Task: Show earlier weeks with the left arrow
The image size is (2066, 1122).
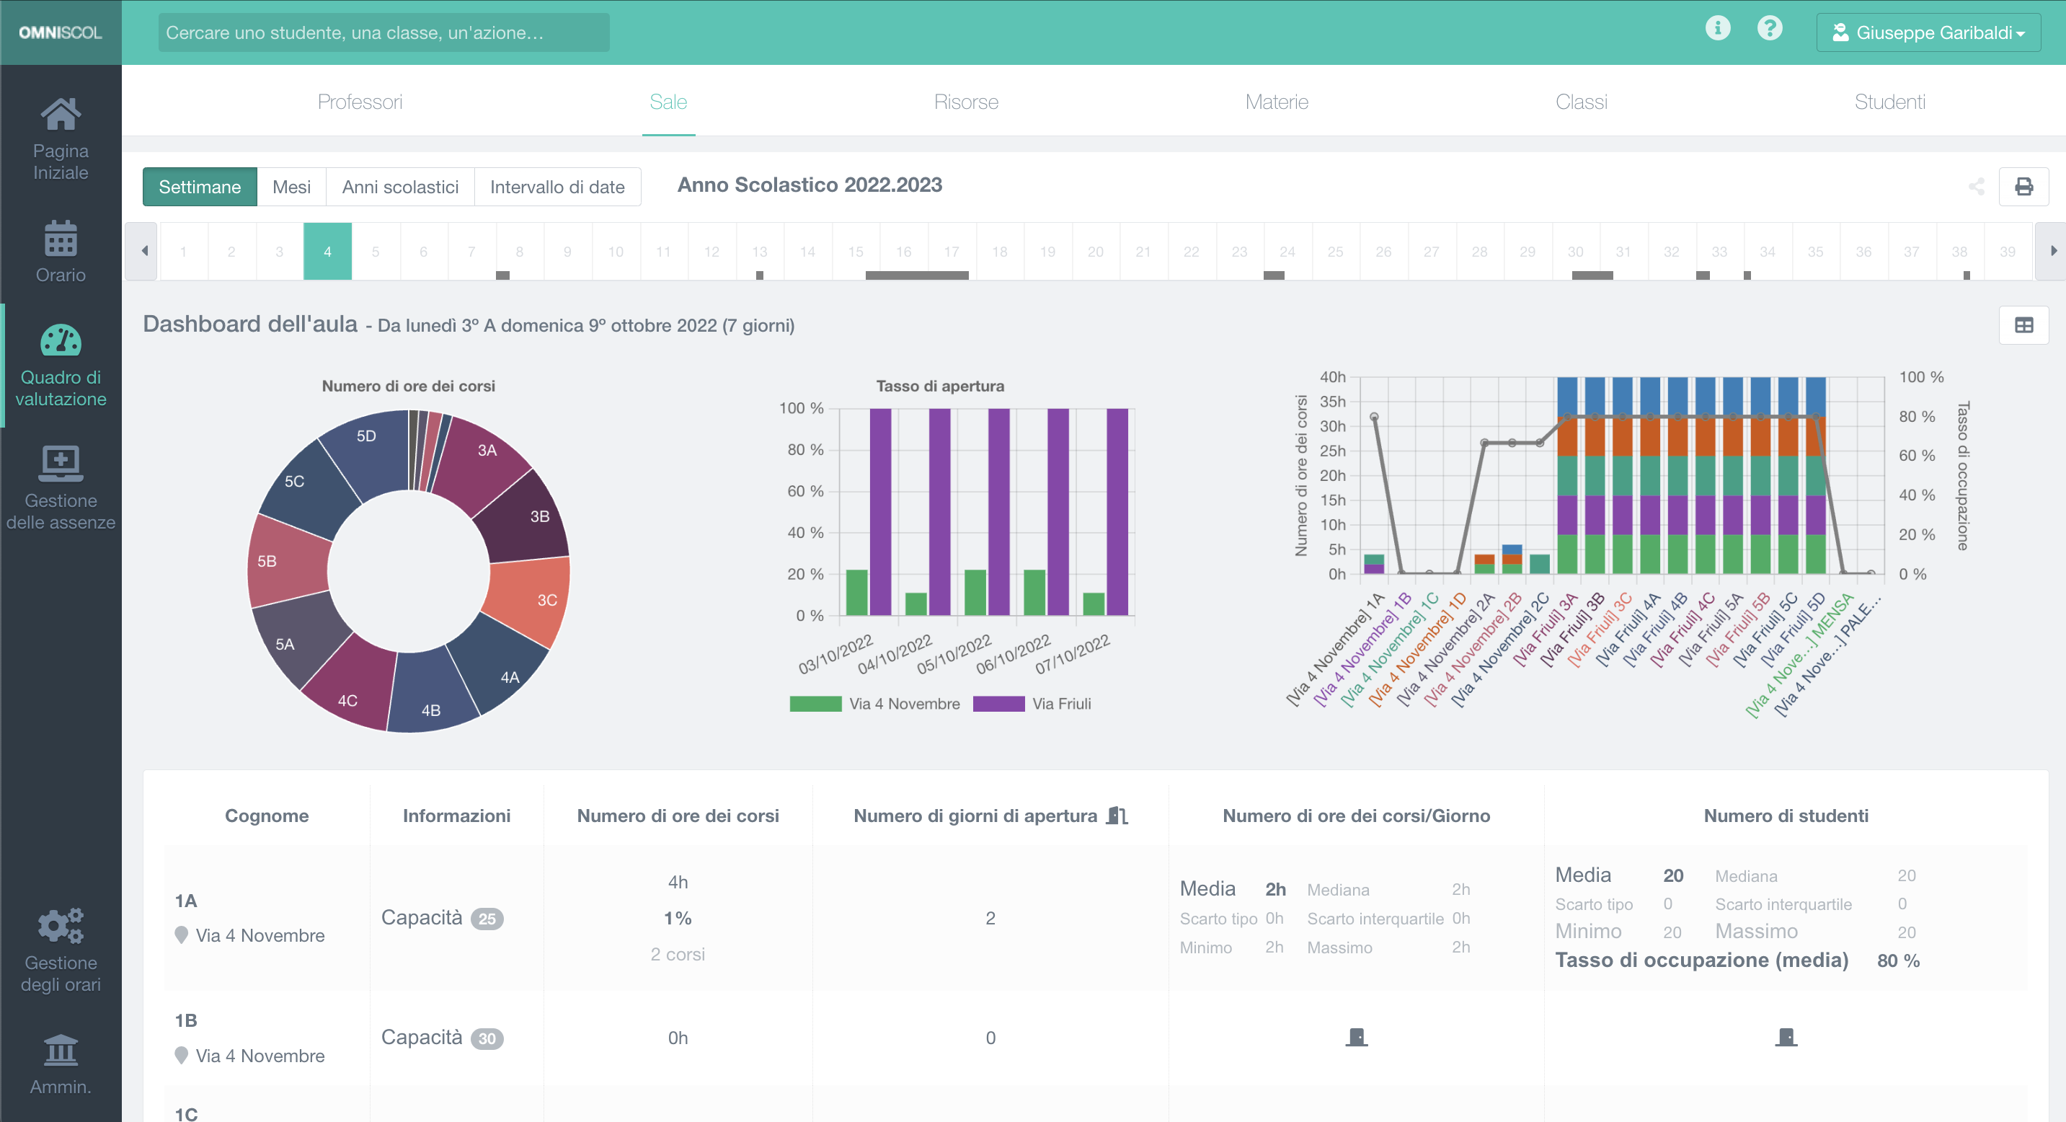Action: [x=143, y=250]
